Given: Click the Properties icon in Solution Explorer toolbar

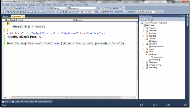Looking at the screenshot, I should [x=141, y=20].
